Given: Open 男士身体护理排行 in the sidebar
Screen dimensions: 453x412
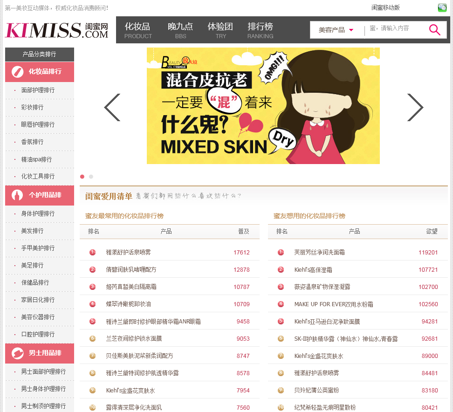Looking at the screenshot, I should point(43,389).
